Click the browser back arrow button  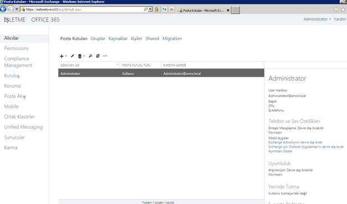tap(3, 9)
